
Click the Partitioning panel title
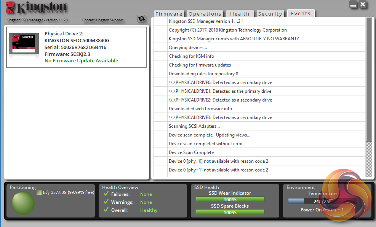click(x=23, y=187)
